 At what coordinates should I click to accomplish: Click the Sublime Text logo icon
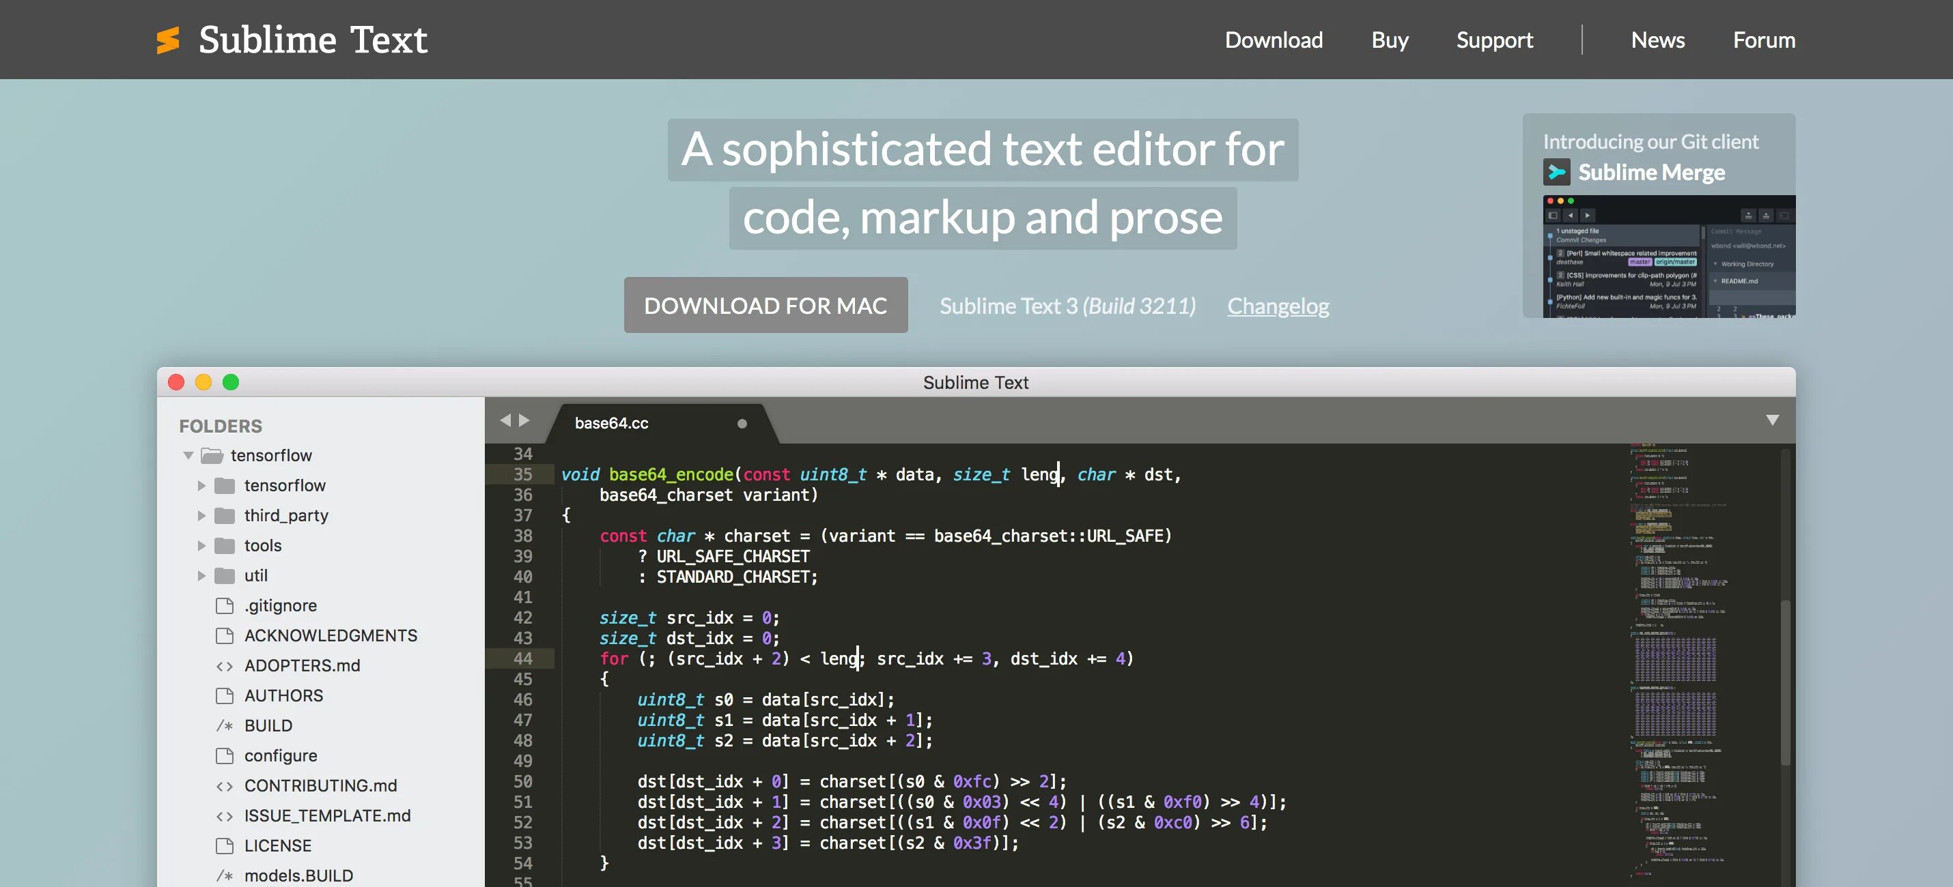(x=167, y=40)
